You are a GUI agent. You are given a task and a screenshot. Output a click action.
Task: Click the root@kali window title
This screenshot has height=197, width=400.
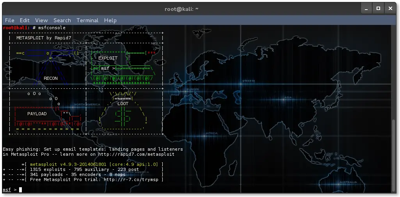181,9
